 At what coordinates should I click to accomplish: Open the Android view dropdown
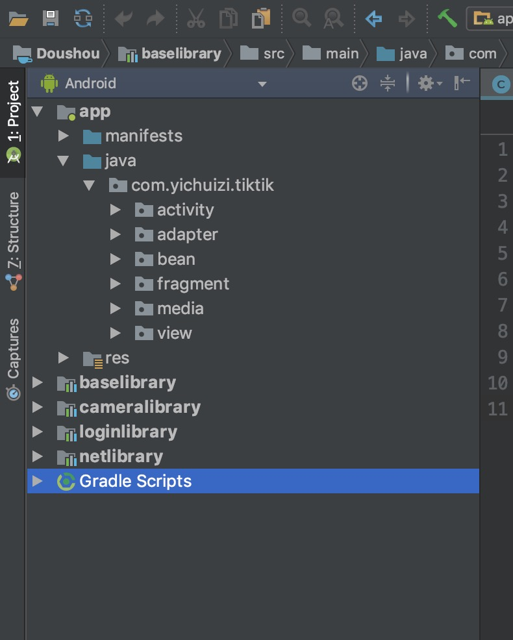pyautogui.click(x=262, y=84)
